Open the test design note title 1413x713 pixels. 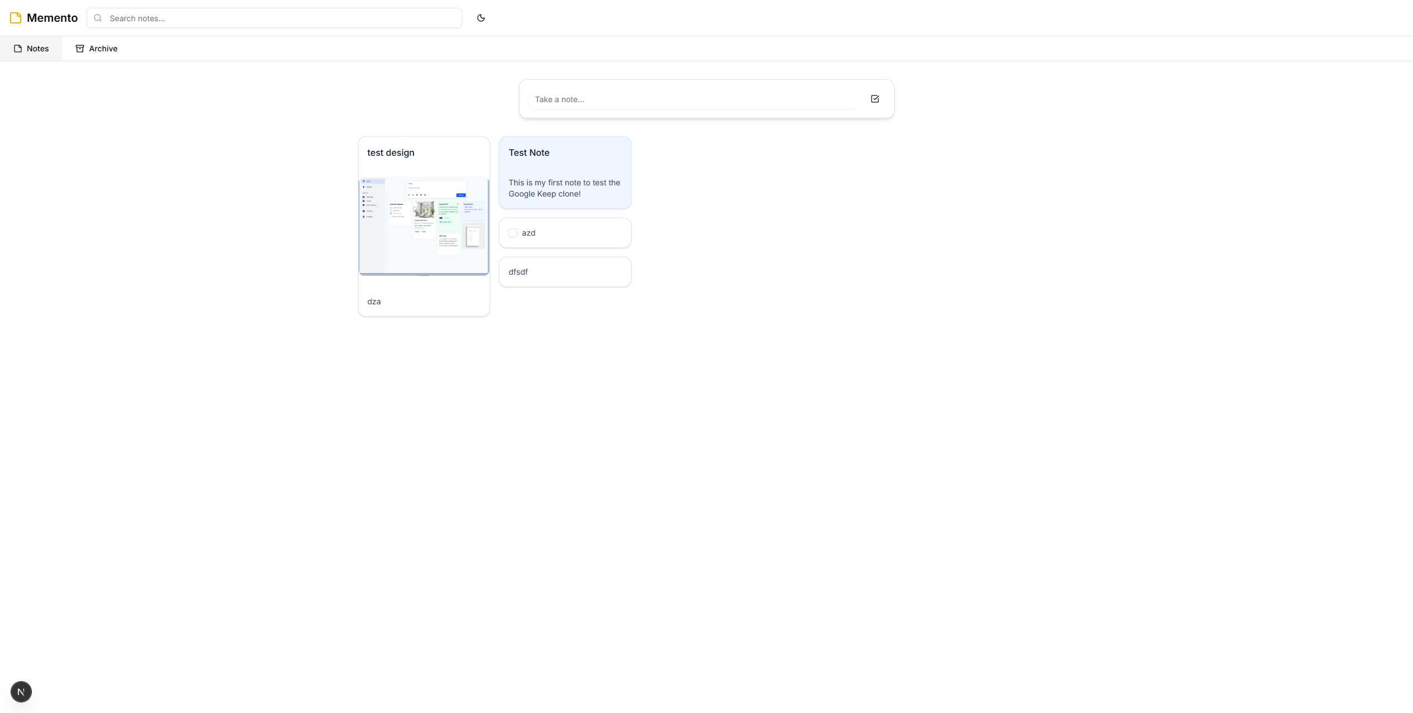coord(391,152)
